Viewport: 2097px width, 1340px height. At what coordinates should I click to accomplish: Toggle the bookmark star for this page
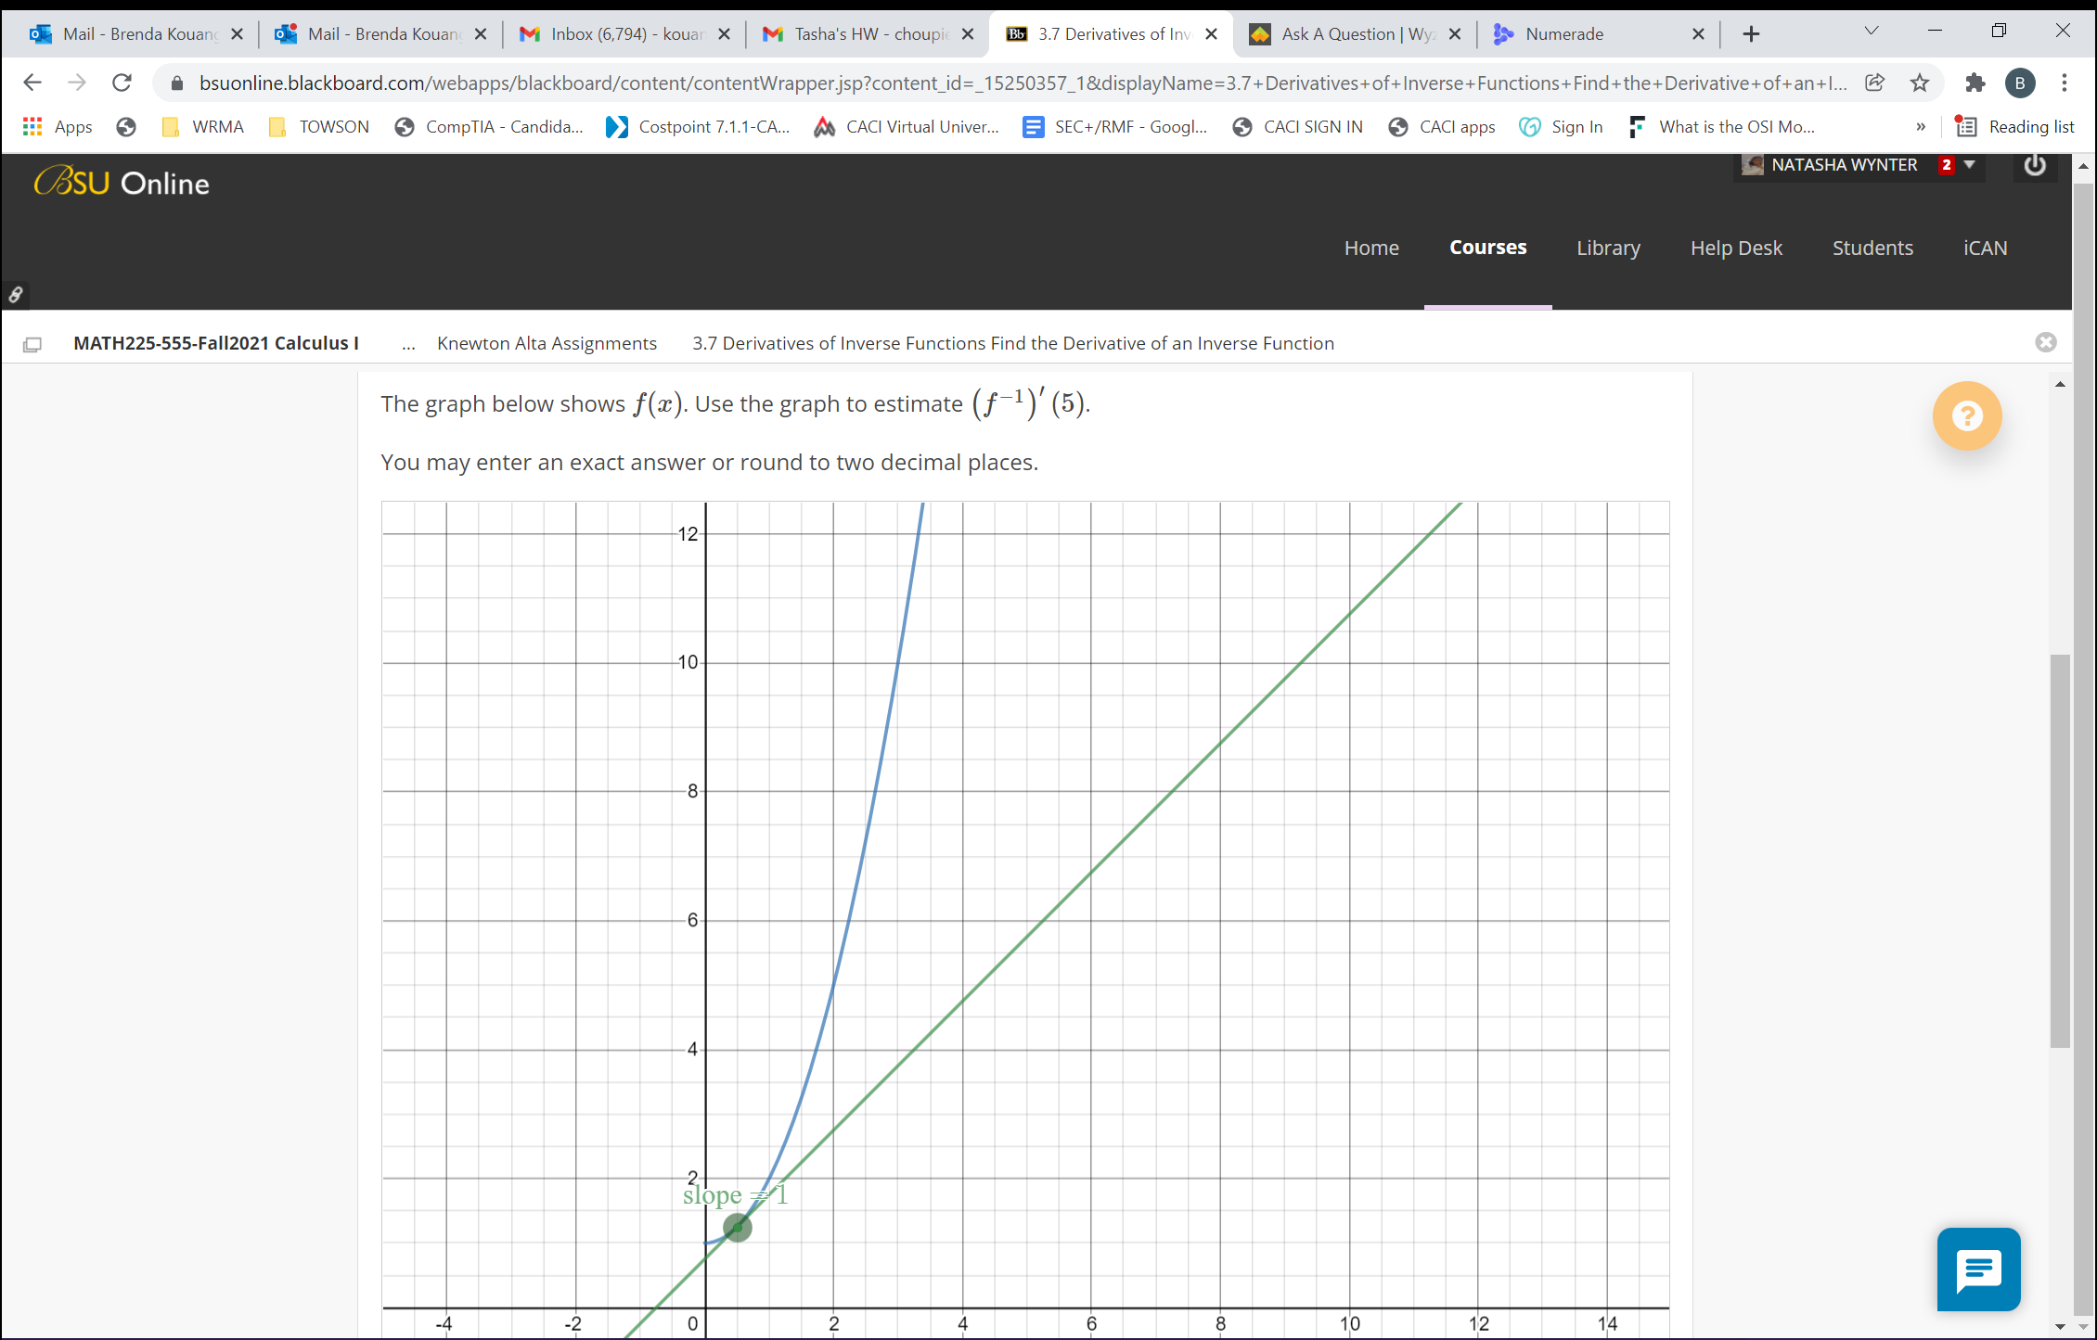pos(1919,83)
